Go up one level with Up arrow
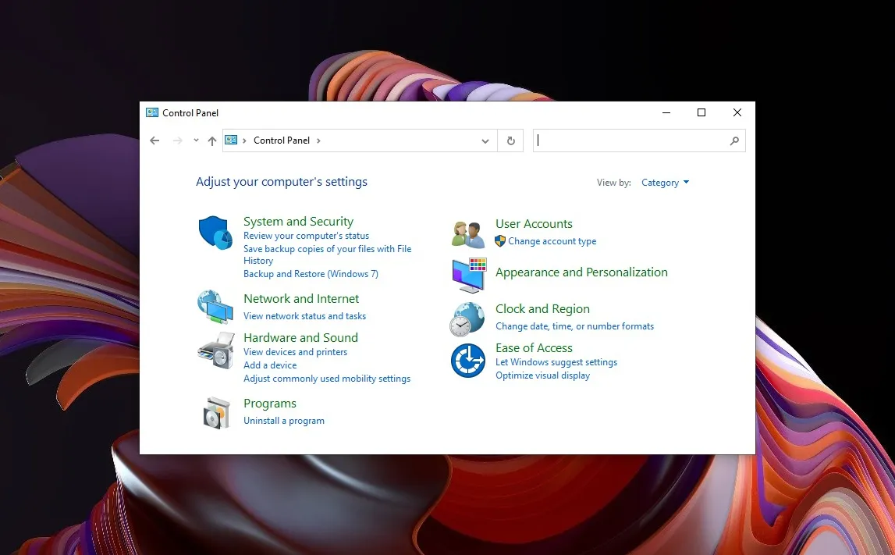Image resolution: width=895 pixels, height=555 pixels. click(212, 141)
